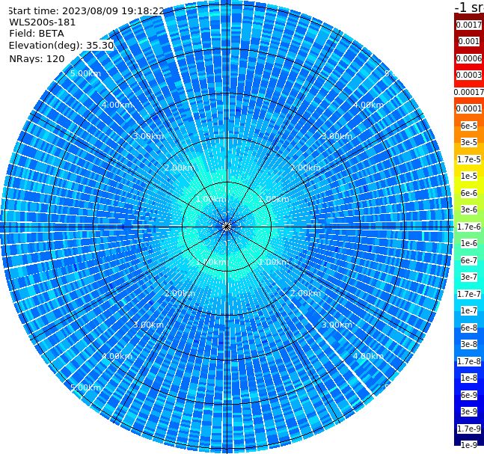Click the Start time 2023/08/09 19:18:22 text
Screen dimensions: 484x454
point(85,10)
